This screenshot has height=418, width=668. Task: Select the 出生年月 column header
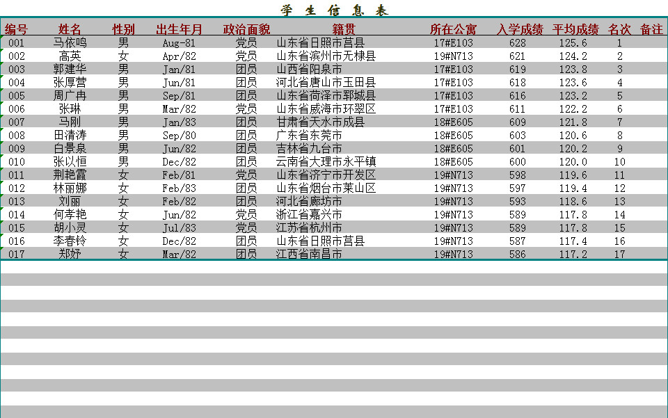[x=177, y=29]
